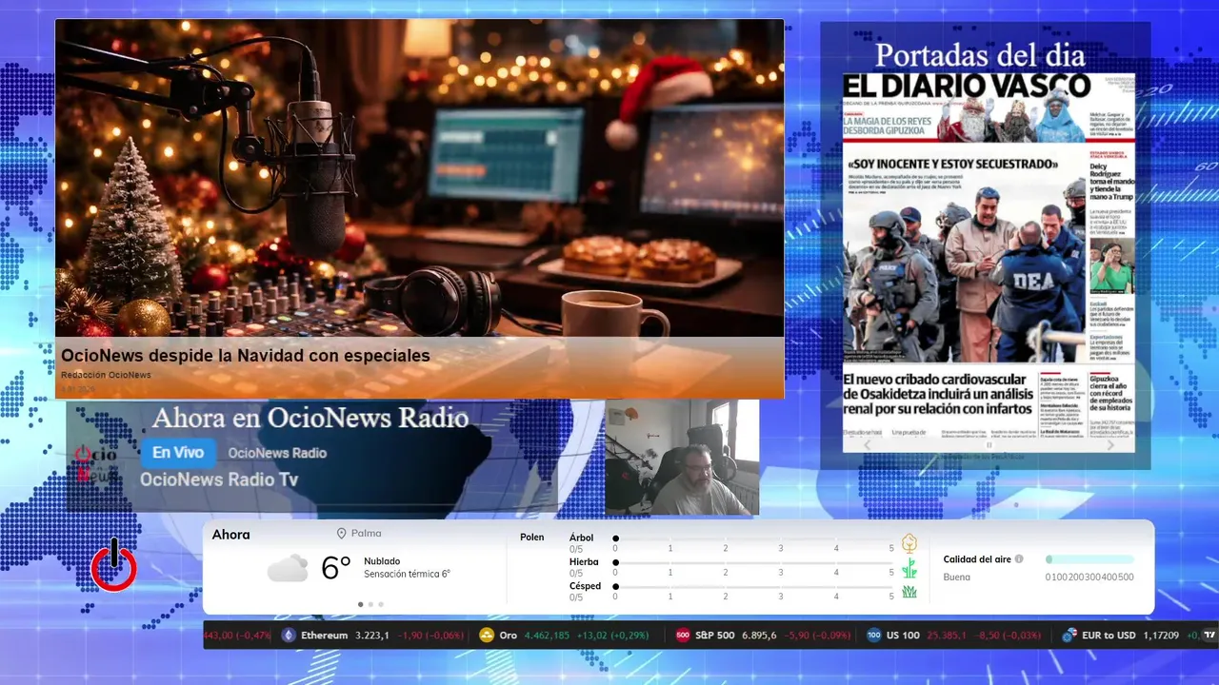
Task: Click the EUR to USD ticker label
Action: pyautogui.click(x=1109, y=636)
